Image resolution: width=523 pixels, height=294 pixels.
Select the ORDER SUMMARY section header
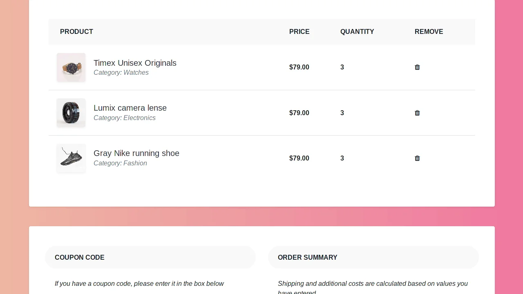coord(307,257)
